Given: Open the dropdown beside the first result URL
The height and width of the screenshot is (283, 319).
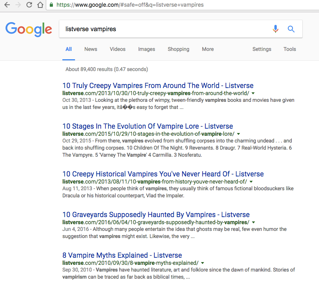Looking at the screenshot, I should pos(253,93).
